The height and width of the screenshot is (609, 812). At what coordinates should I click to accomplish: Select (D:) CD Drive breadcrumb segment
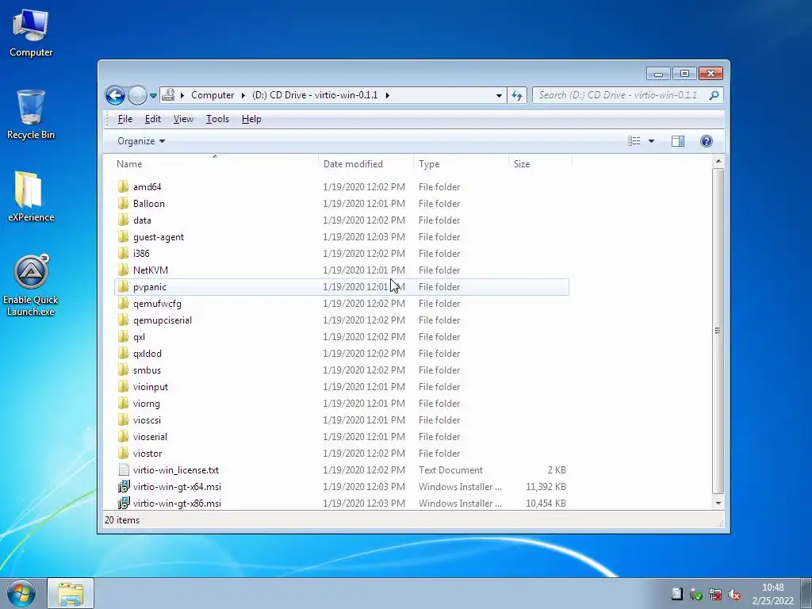tap(315, 95)
